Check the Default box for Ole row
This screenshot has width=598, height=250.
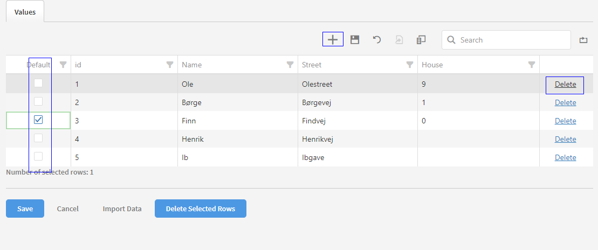pyautogui.click(x=38, y=83)
